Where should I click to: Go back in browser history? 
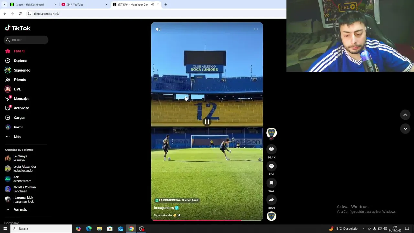[x=5, y=14]
